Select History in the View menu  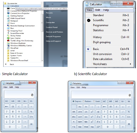[109, 37]
